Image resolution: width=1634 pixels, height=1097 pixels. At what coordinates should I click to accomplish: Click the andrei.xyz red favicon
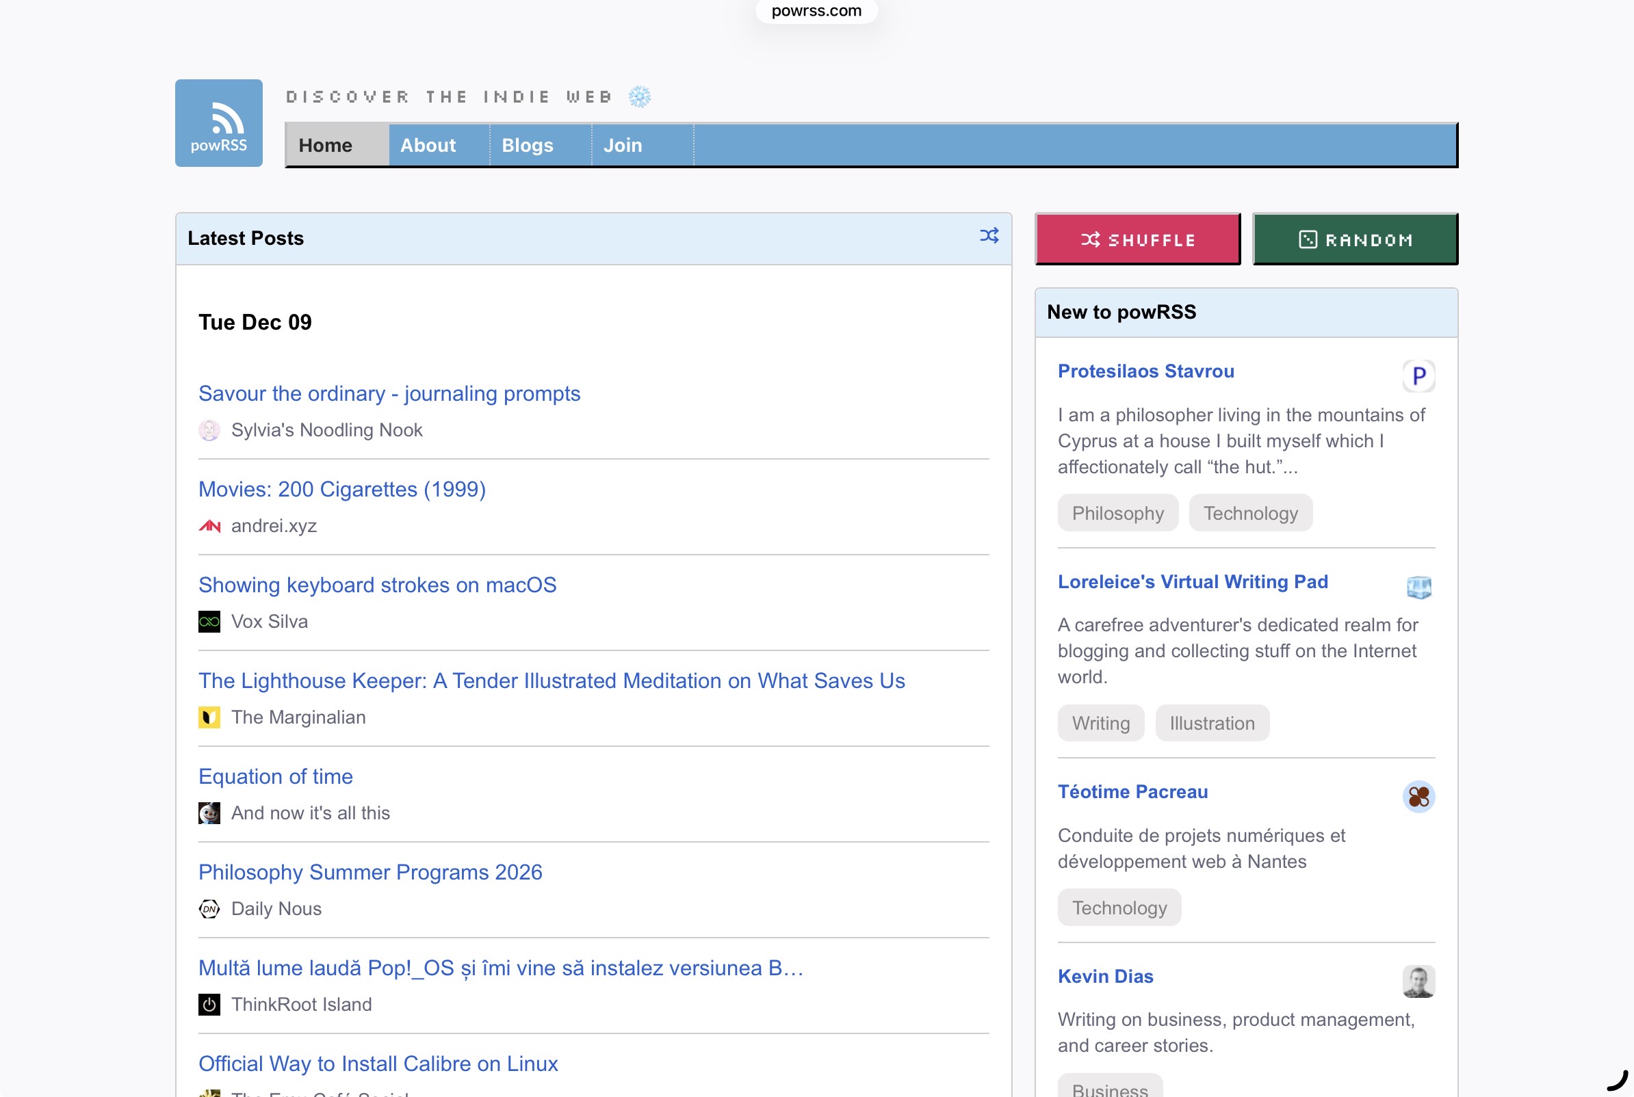pyautogui.click(x=209, y=526)
